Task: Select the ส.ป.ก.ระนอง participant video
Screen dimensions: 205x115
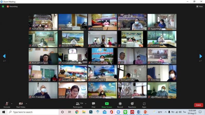Action: (x=162, y=73)
